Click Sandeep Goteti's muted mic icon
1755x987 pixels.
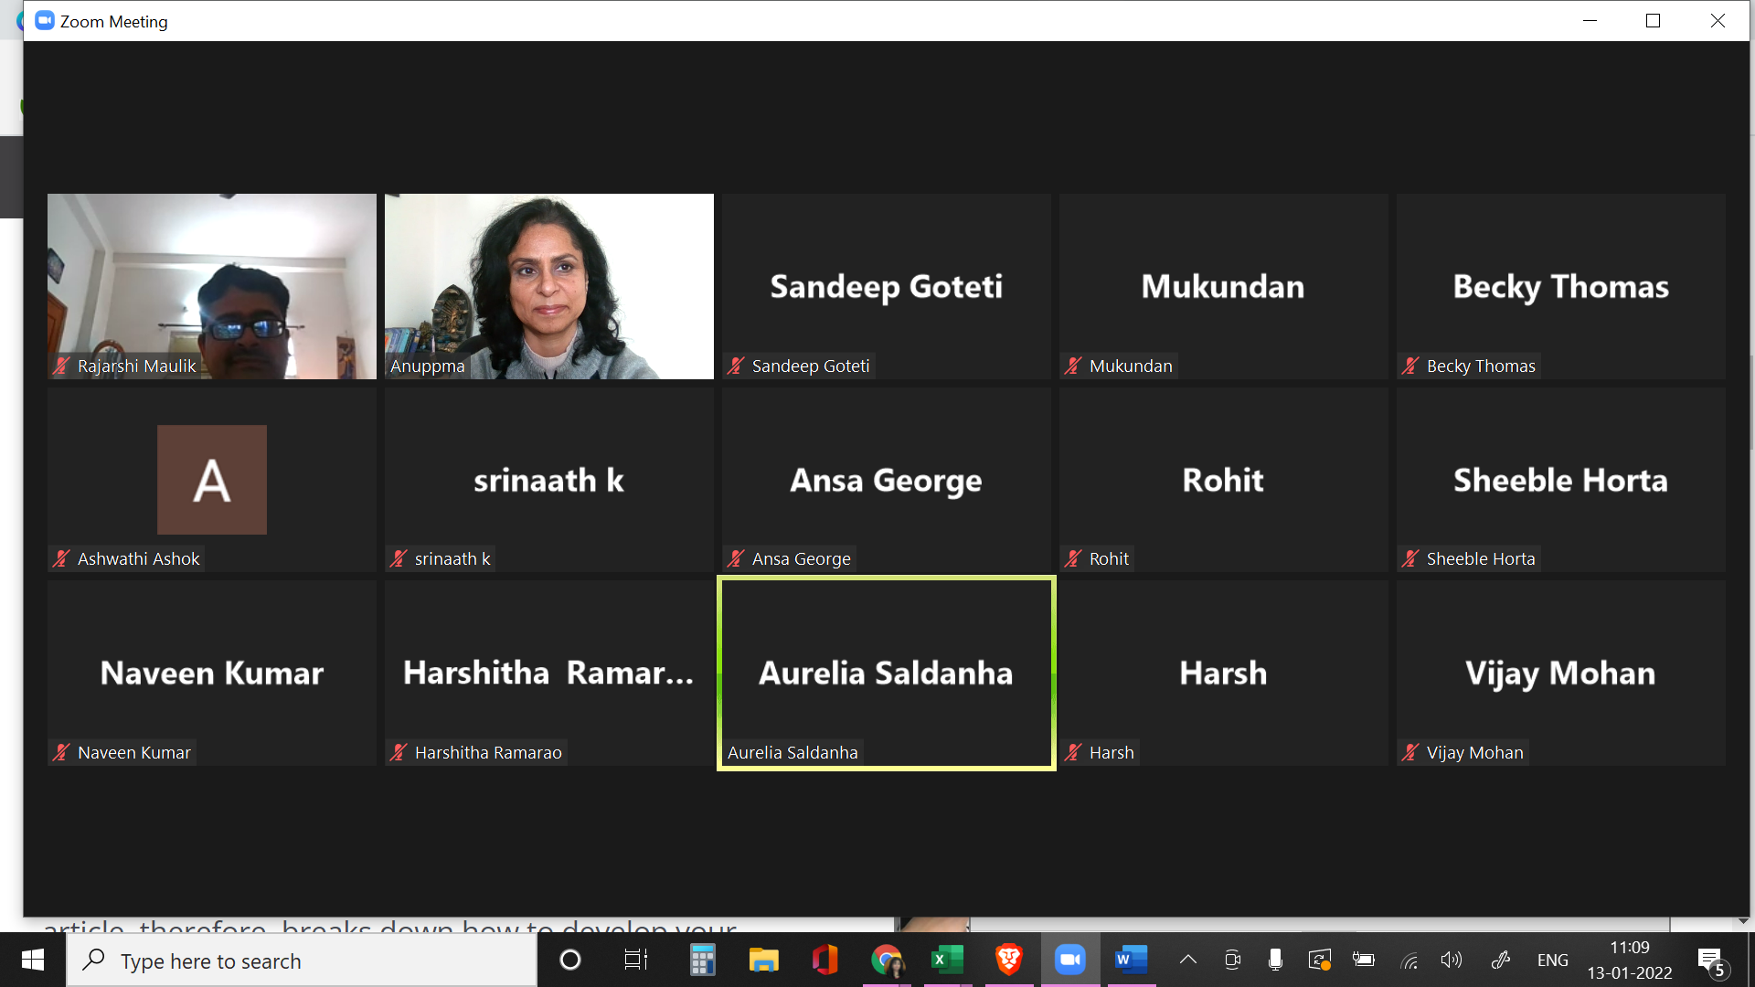(x=736, y=366)
